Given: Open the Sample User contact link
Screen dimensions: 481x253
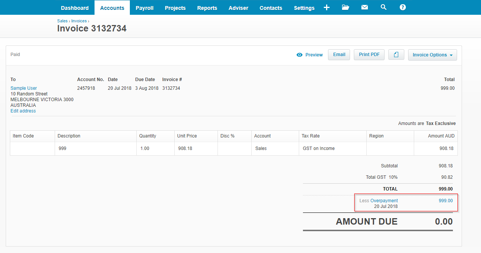Looking at the screenshot, I should [24, 88].
